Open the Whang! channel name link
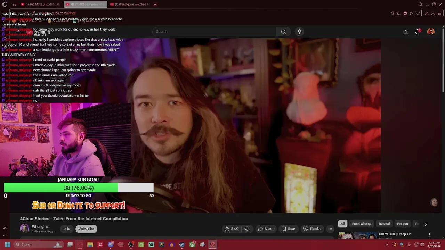Image resolution: width=445 pixels, height=250 pixels. 38,227
